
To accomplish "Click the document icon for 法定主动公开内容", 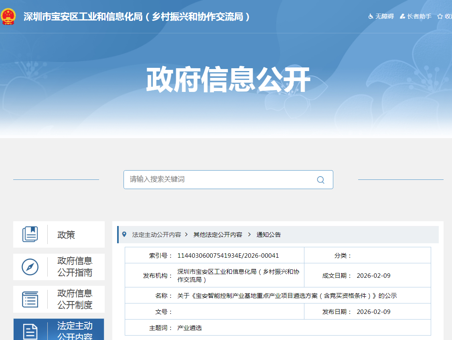I will 30,332.
